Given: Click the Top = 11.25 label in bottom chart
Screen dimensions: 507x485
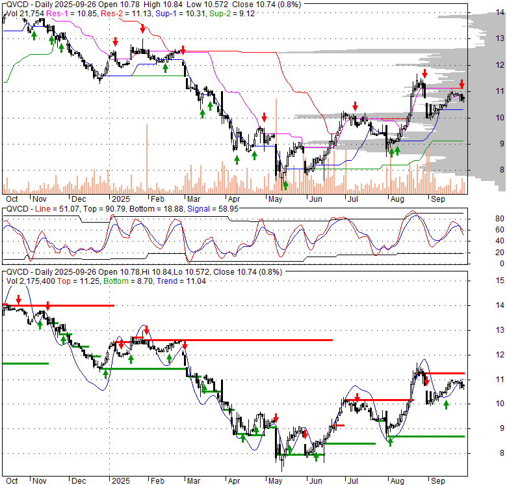Looking at the screenshot, I should 78,281.
